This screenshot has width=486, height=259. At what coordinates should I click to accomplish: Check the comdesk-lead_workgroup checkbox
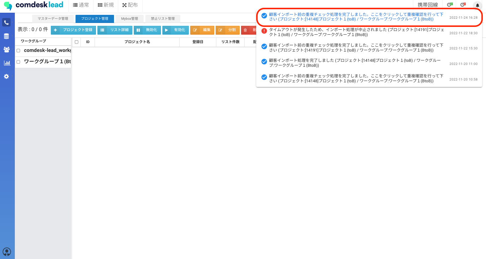18,51
